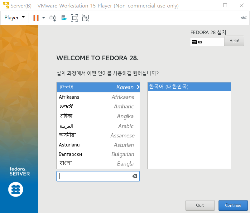Send Ctrl+Alt+Del to the VM
This screenshot has width=250, height=213.
[x=53, y=18]
